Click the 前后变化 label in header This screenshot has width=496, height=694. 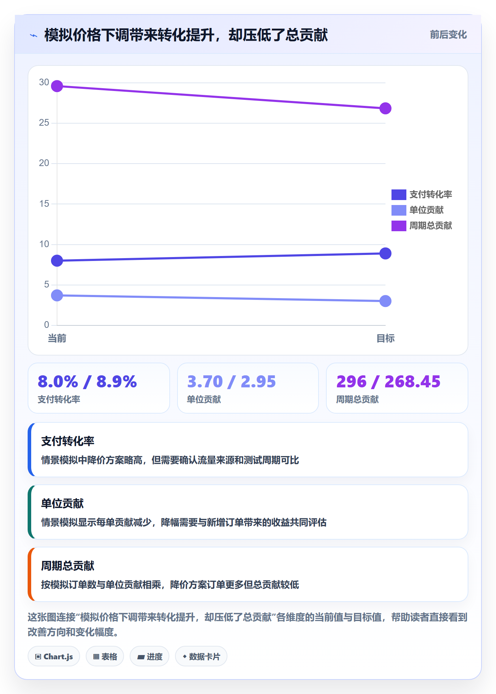click(x=448, y=35)
